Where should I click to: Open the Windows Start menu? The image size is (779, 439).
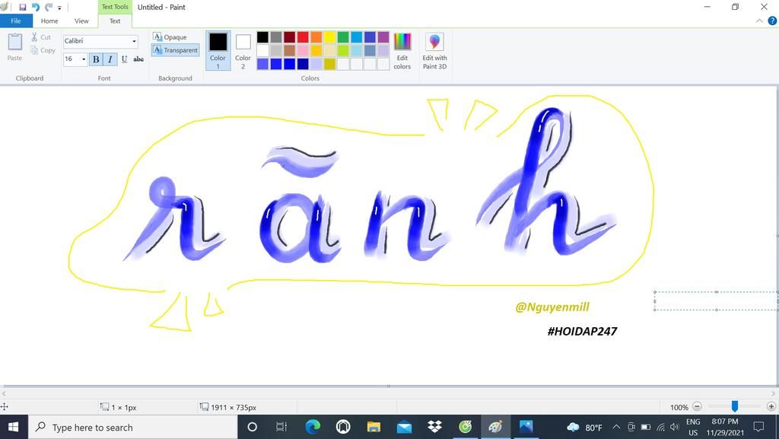[x=14, y=427]
